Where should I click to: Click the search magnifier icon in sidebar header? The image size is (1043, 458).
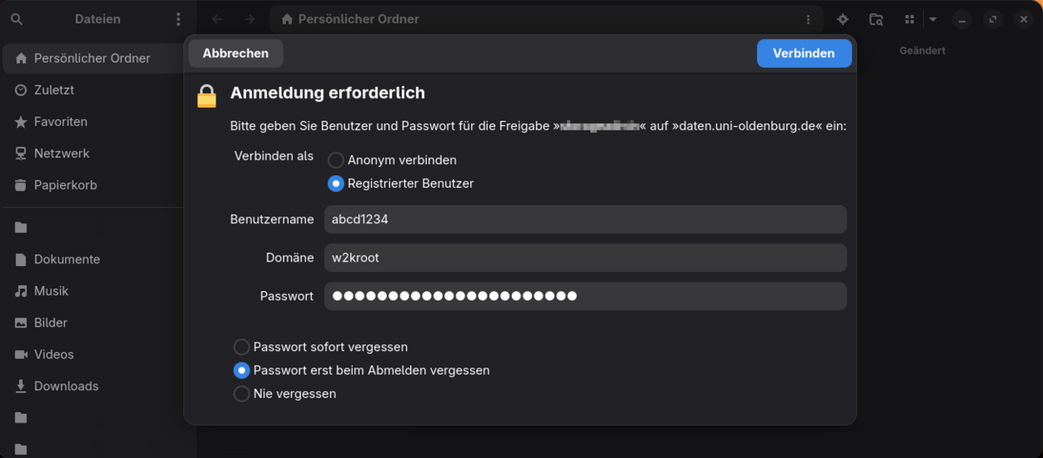pyautogui.click(x=17, y=19)
